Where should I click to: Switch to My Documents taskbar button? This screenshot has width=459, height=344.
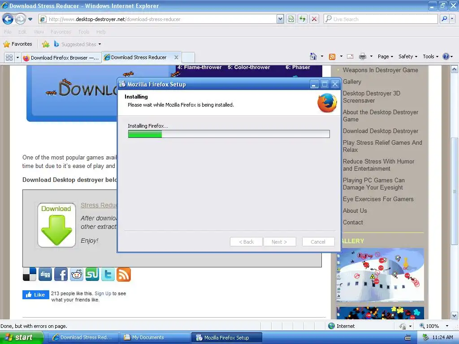(155, 337)
